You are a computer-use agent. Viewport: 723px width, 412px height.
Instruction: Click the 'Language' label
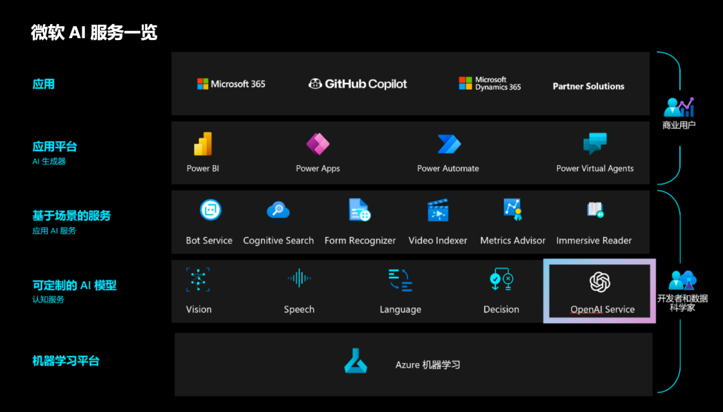coord(400,310)
